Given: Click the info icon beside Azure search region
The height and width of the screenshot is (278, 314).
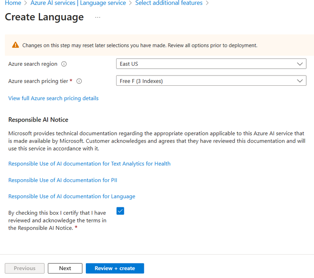Looking at the screenshot, I should pos(64,64).
